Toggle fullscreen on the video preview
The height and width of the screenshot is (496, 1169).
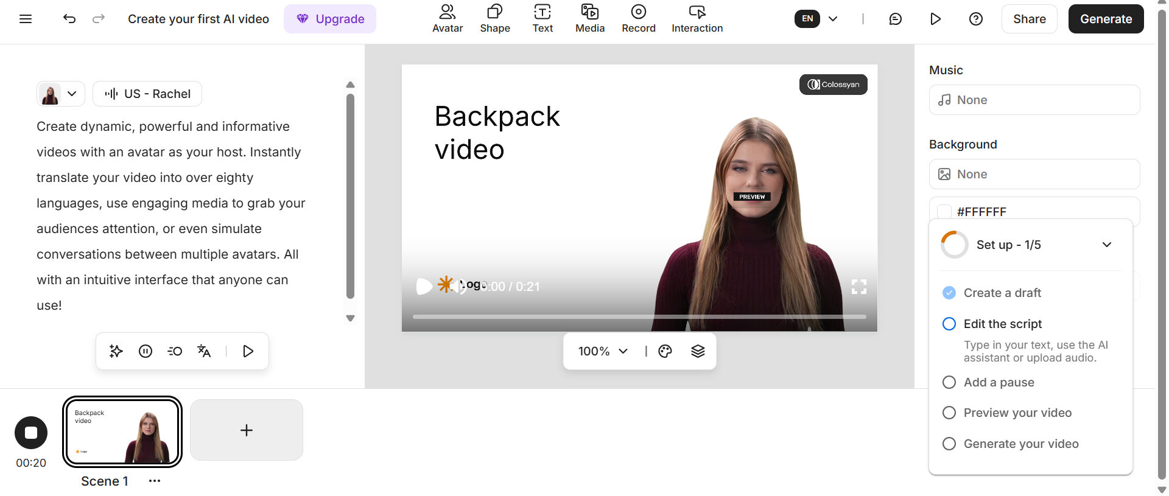859,287
